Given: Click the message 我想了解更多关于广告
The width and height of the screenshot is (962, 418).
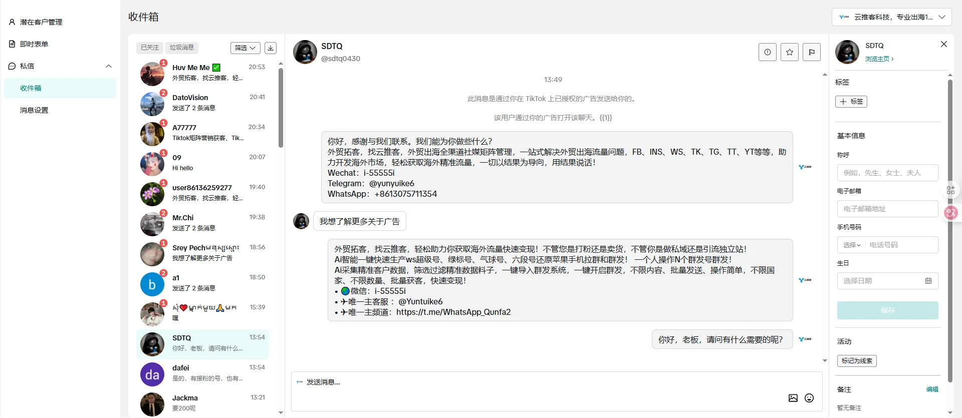Looking at the screenshot, I should (x=360, y=221).
